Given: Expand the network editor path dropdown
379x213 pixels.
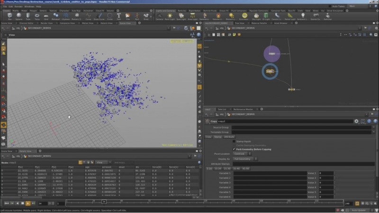Looking at the screenshot, I should click(x=360, y=28).
